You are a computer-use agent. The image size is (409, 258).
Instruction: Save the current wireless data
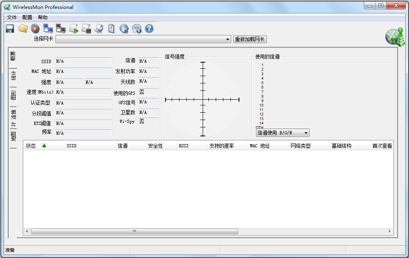pos(9,28)
